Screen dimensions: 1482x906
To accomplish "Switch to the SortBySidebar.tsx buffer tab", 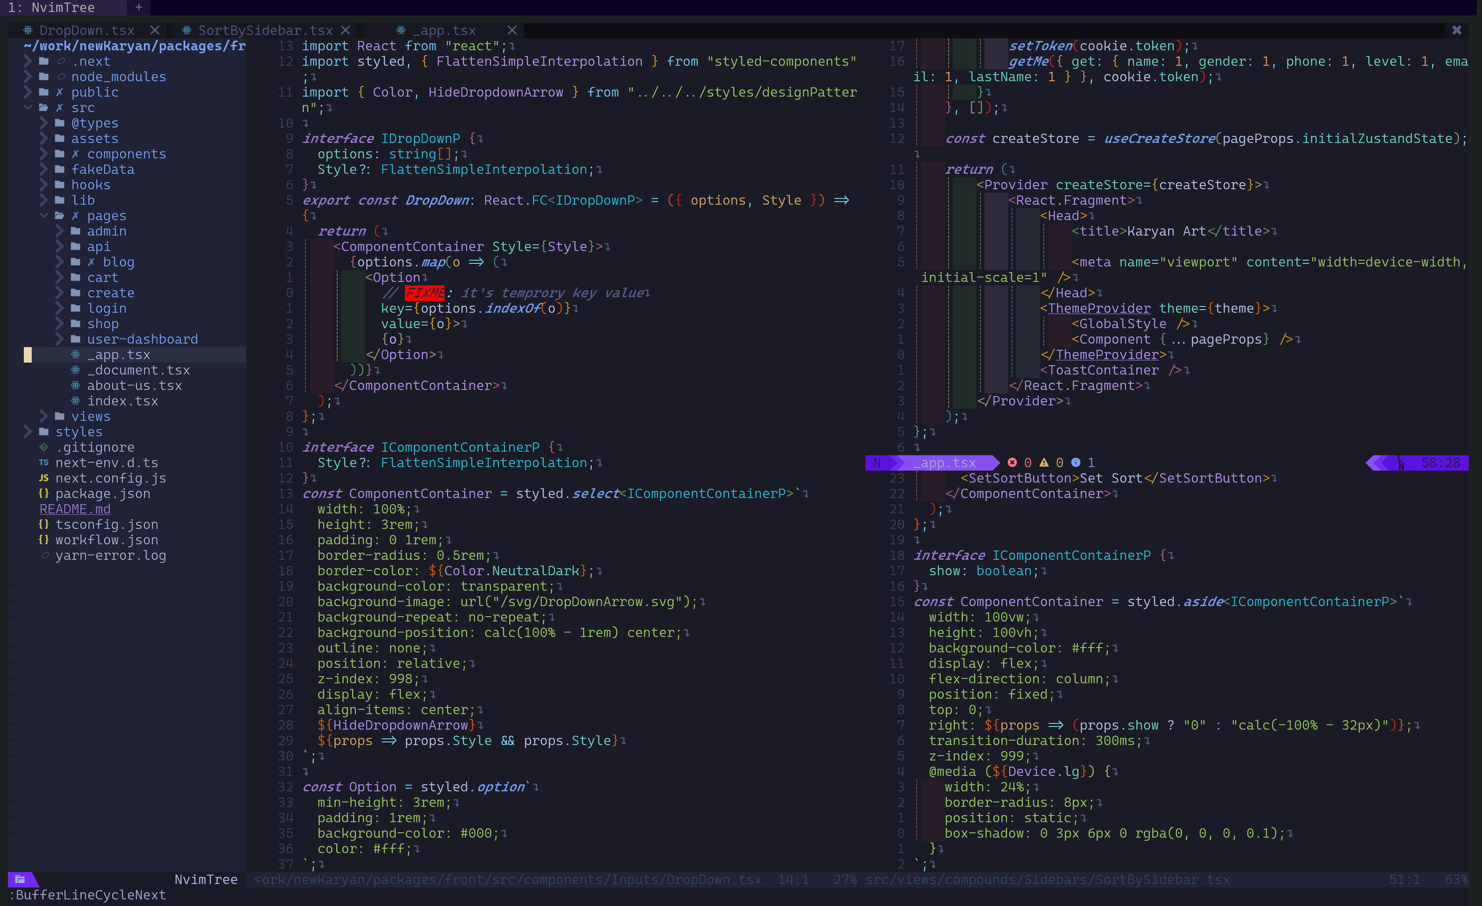I will [x=265, y=30].
